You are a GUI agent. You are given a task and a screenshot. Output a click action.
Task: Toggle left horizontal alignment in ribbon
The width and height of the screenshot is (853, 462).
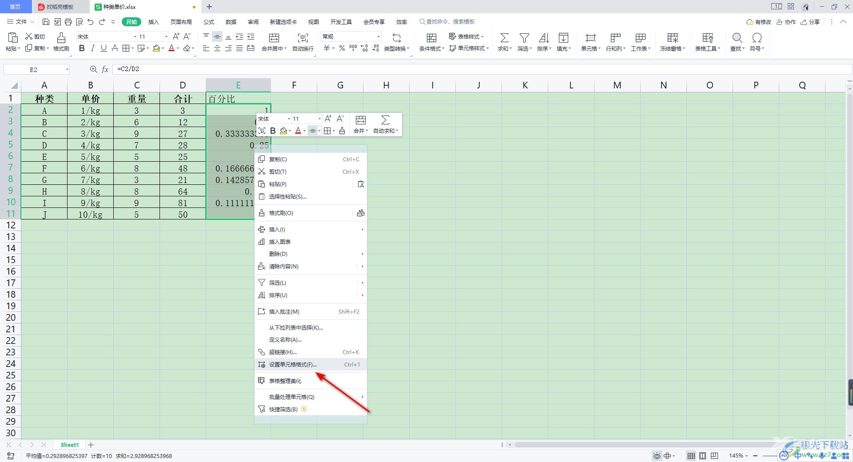pos(206,48)
